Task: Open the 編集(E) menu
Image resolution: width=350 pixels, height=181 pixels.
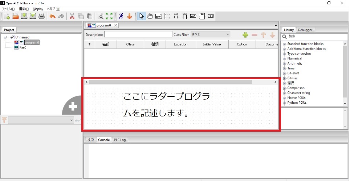Action: pos(24,9)
